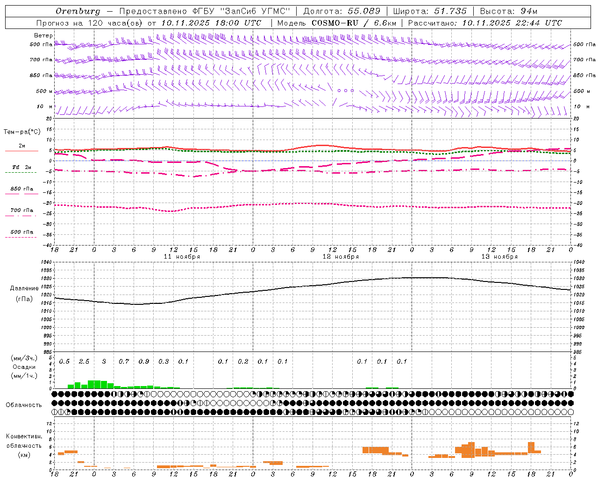
Task: Click the 500 гПа temperature legend dashed line
Action: (x=21, y=238)
